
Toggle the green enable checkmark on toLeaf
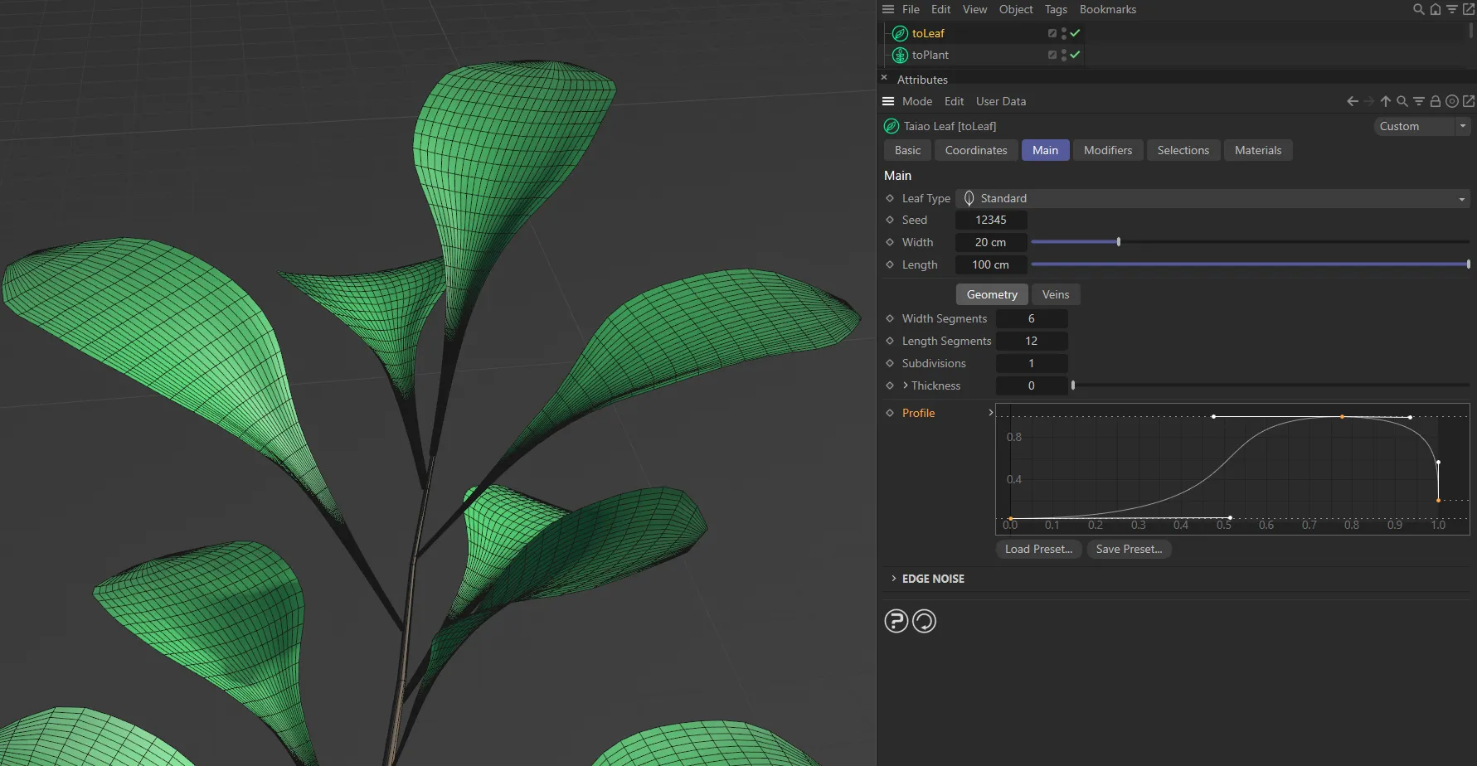(1074, 33)
